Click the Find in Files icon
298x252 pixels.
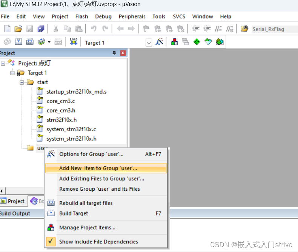click(x=244, y=29)
